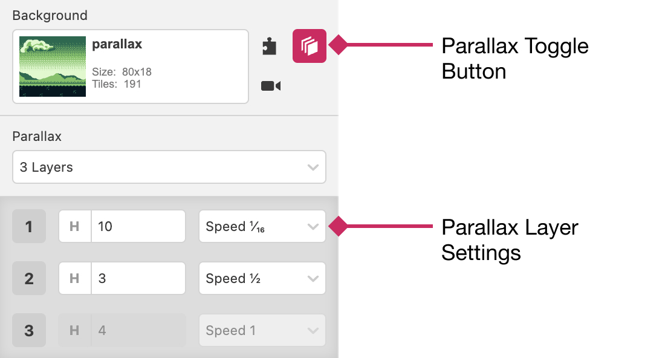Click the puzzle piece icon
This screenshot has height=358, width=665.
(x=270, y=47)
